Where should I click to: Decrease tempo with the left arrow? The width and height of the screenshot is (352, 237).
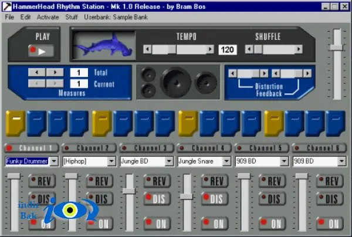(147, 49)
